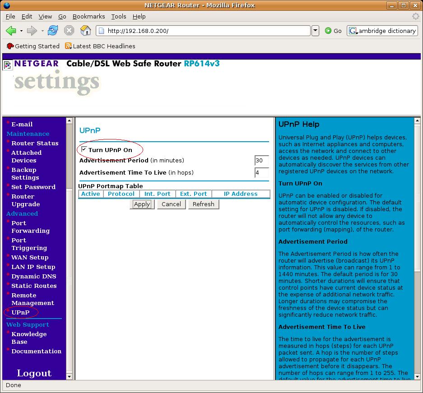This screenshot has width=423, height=393.
Task: Open the File menu
Action: (x=10, y=16)
